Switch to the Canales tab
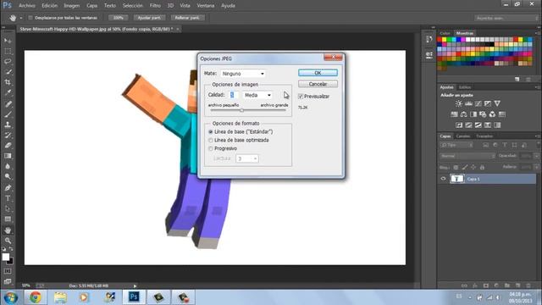This screenshot has width=542, height=305. pyautogui.click(x=462, y=136)
